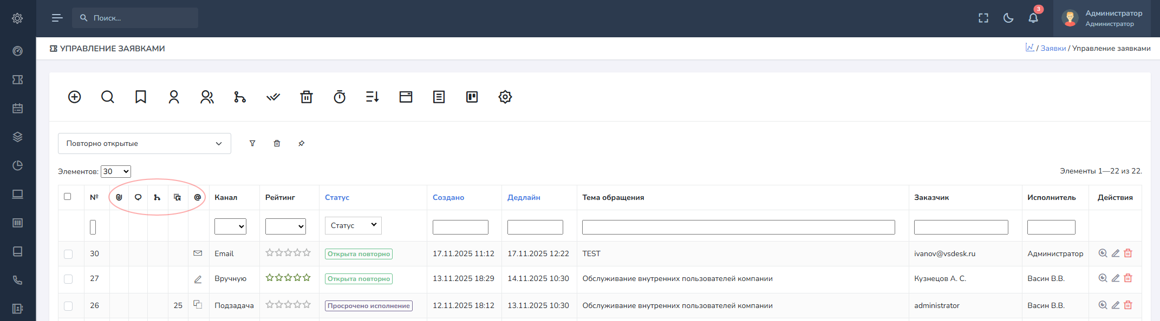Check the select-all checkbox in the table header
Viewport: 1160px width, 321px height.
pos(68,197)
